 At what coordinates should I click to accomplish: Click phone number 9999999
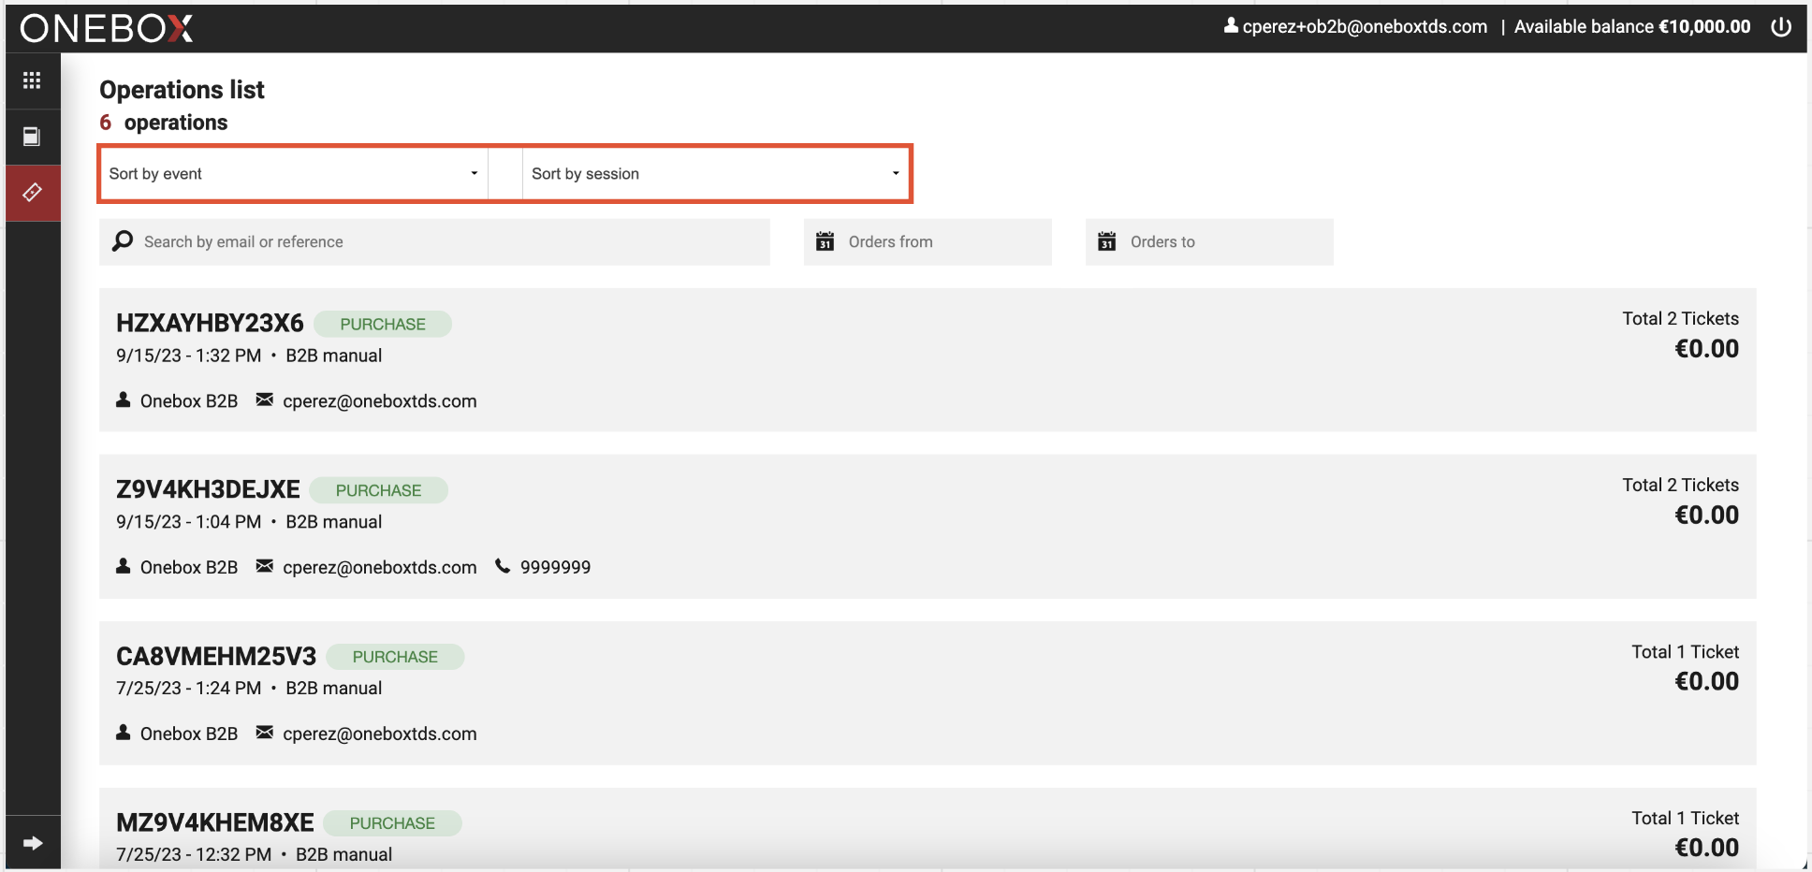click(x=556, y=567)
